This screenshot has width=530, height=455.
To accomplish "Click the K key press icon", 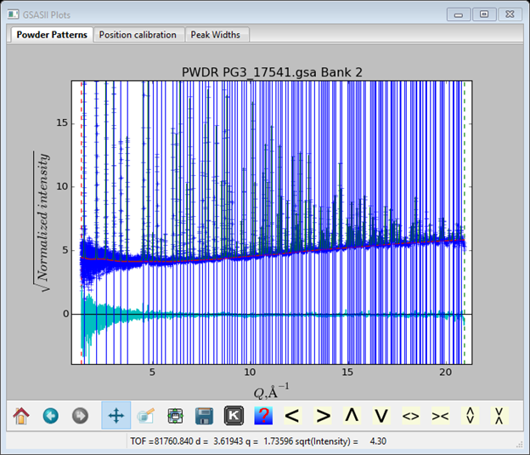I will (x=233, y=416).
